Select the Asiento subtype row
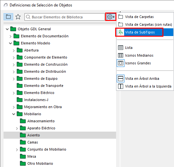The width and height of the screenshot is (174, 167). [60, 135]
